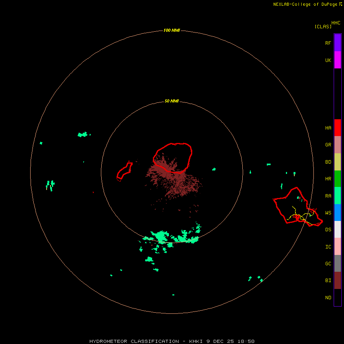Click the IC legend label
Screen dimensions: 344x344
(328, 247)
